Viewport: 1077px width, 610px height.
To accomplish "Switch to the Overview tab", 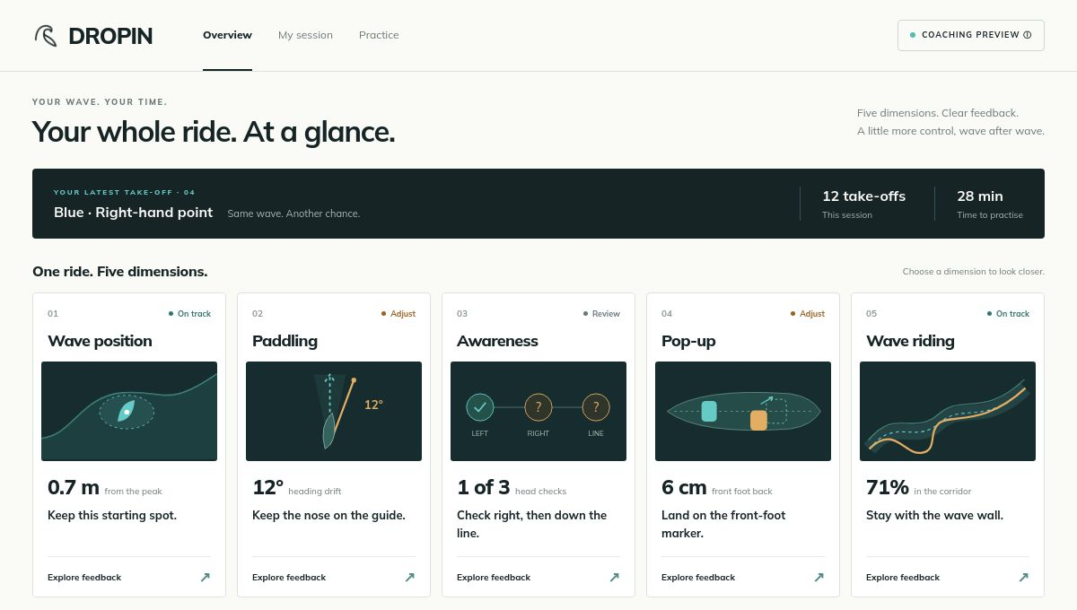I will tap(227, 35).
